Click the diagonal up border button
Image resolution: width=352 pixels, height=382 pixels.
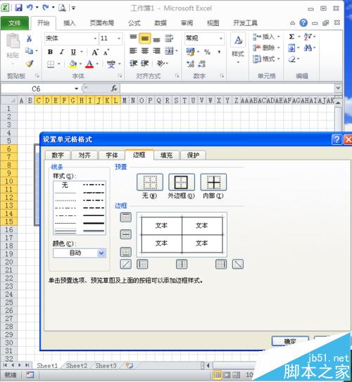[126, 265]
